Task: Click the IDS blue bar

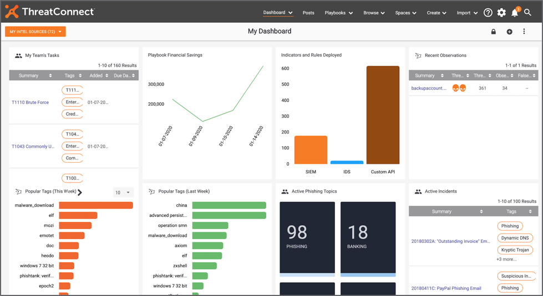Action: click(347, 162)
